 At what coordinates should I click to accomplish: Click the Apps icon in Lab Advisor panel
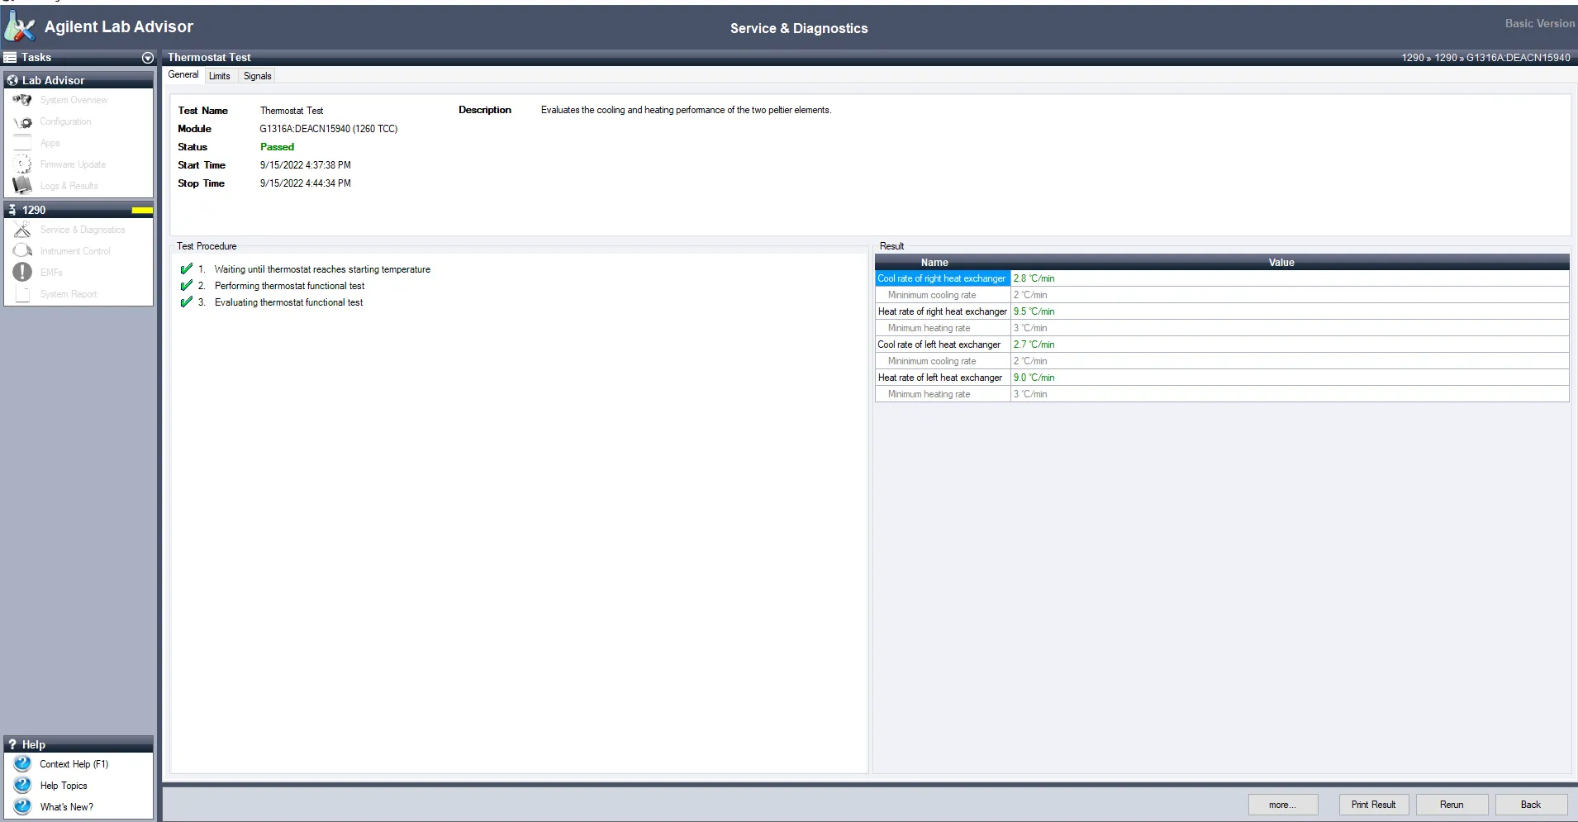click(22, 143)
